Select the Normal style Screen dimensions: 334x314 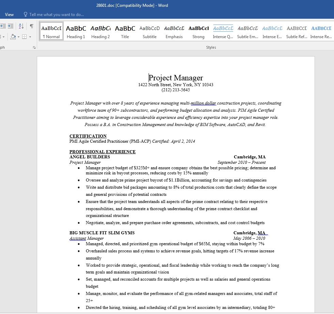tap(51, 31)
